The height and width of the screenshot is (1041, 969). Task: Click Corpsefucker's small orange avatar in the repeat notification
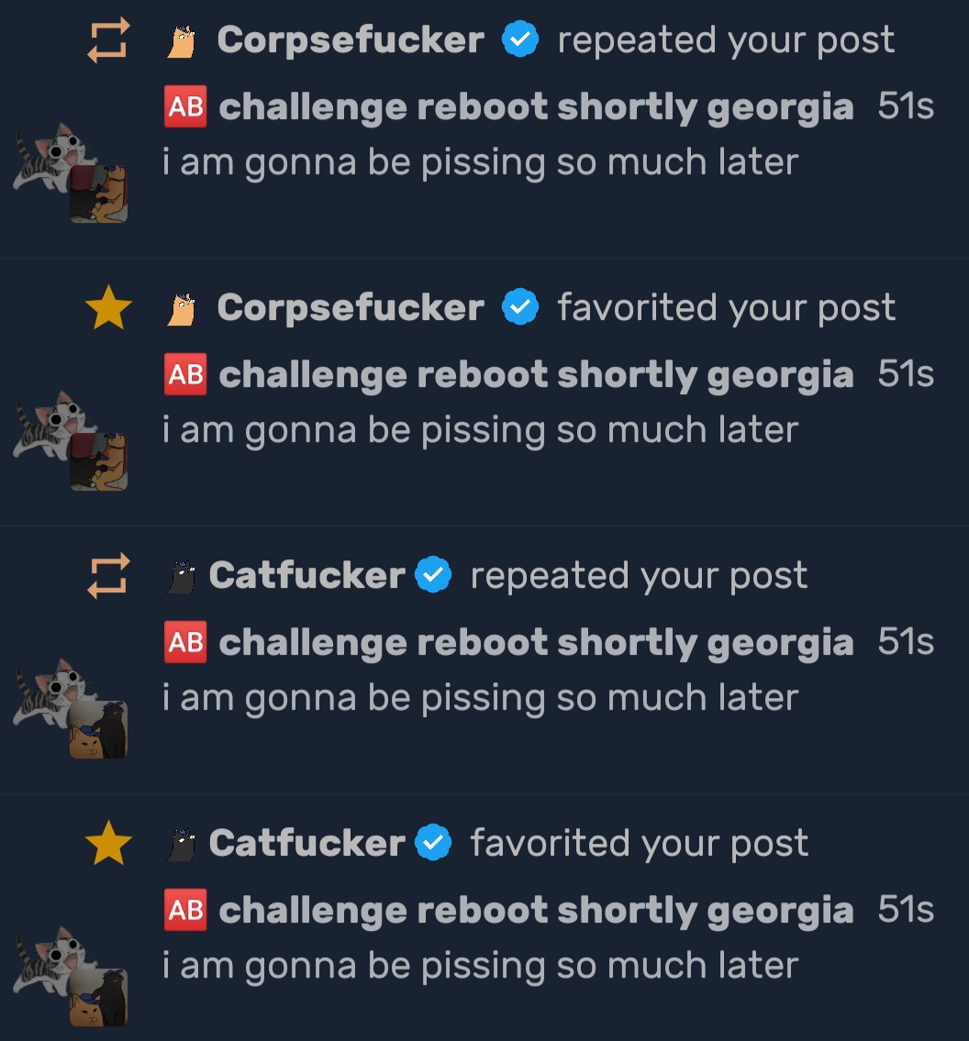182,41
